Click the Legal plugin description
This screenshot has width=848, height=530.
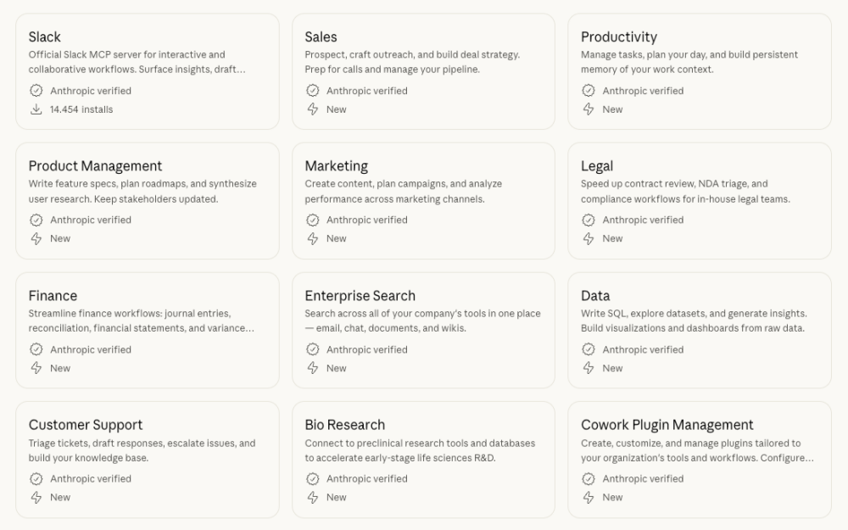(x=684, y=192)
